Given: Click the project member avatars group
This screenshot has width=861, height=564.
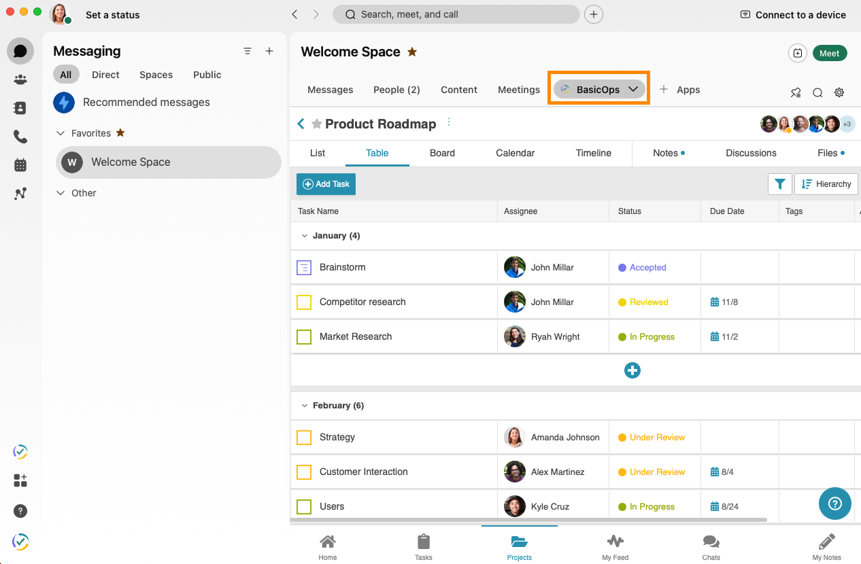Looking at the screenshot, I should pyautogui.click(x=807, y=124).
